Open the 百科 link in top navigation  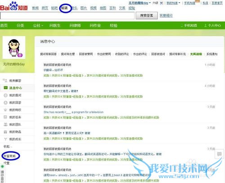[112, 8]
